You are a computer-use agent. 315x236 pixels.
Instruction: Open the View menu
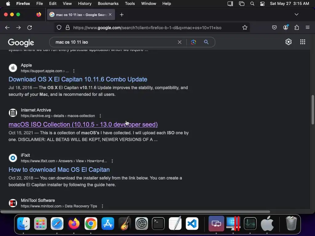click(67, 4)
